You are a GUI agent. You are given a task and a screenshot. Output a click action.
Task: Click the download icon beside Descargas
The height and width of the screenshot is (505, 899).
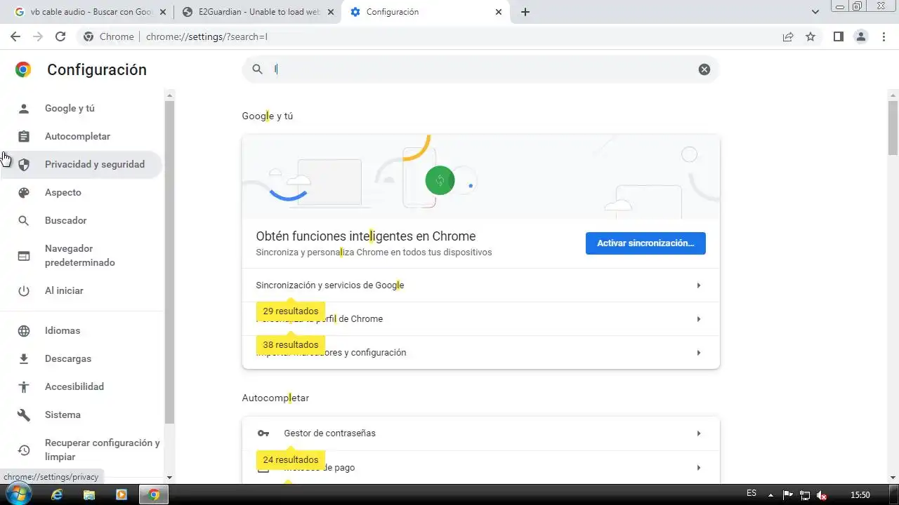(24, 358)
